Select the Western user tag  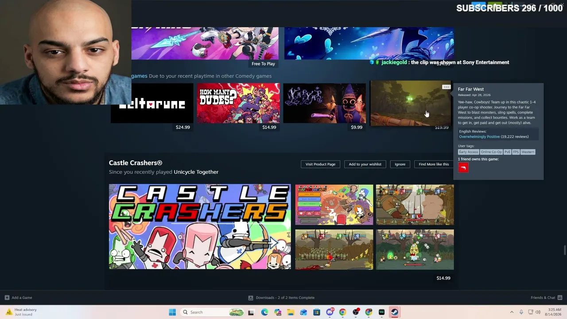[528, 152]
